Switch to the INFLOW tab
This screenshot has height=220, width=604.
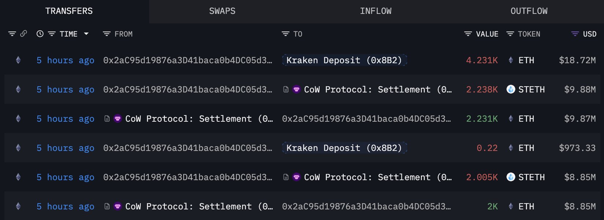376,11
